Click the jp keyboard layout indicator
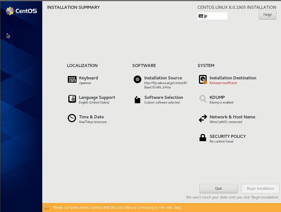 pyautogui.click(x=212, y=16)
